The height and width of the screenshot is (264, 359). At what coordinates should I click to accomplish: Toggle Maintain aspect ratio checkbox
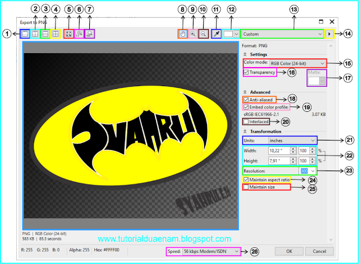pyautogui.click(x=246, y=180)
